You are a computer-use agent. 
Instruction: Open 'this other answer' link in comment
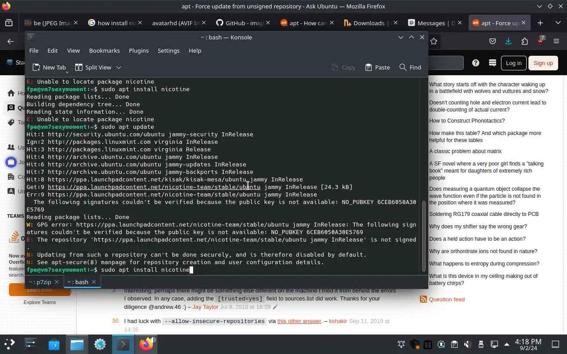(299, 321)
